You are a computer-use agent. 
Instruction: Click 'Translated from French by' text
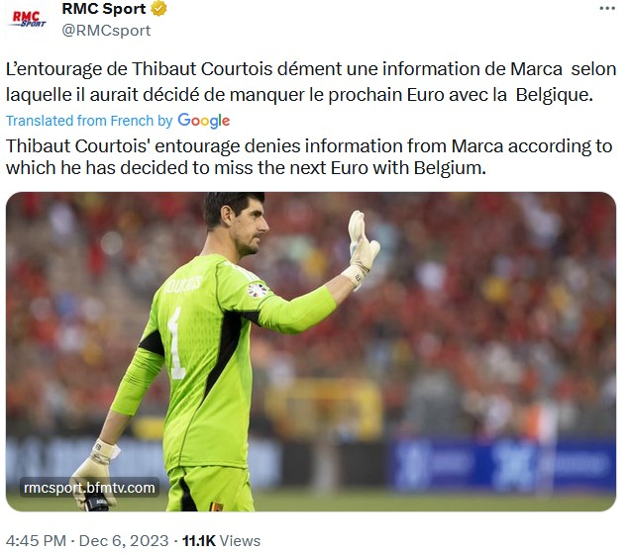[x=89, y=121]
